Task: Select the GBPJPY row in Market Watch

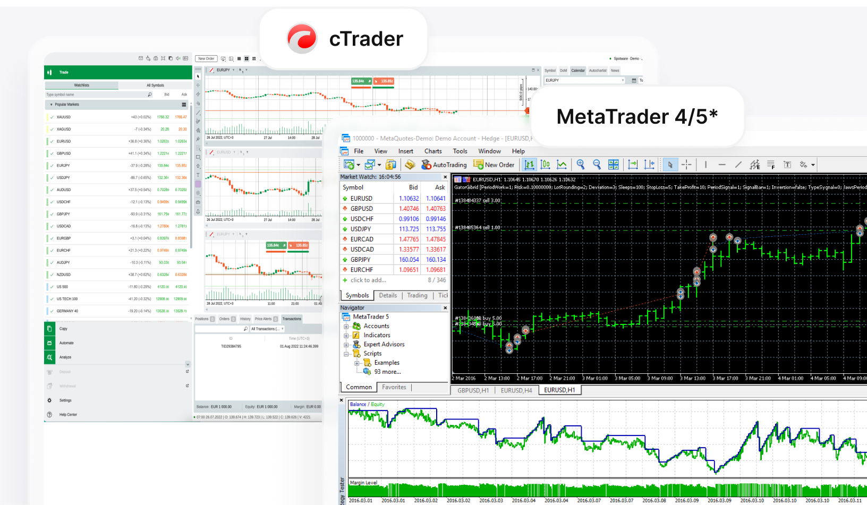Action: pos(394,260)
